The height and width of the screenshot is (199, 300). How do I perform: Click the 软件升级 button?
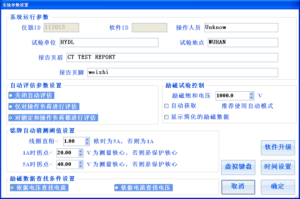[x=277, y=148]
